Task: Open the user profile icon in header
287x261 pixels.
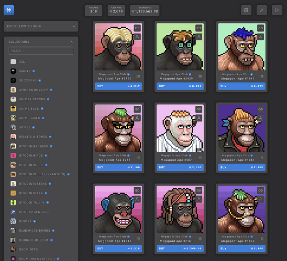Action: pyautogui.click(x=262, y=10)
